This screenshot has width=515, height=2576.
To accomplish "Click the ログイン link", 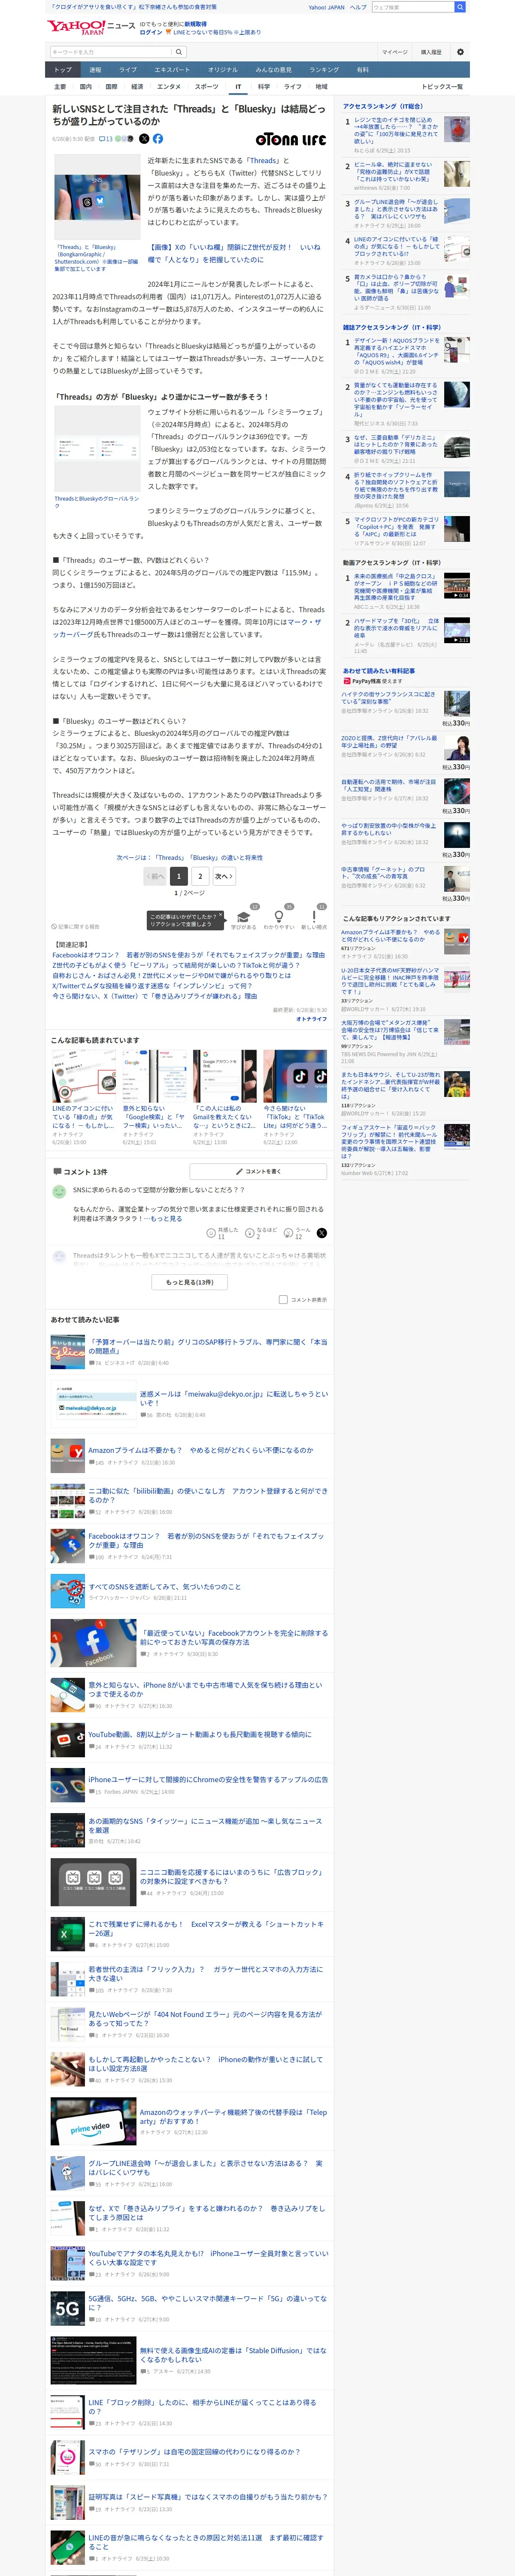I will (151, 32).
